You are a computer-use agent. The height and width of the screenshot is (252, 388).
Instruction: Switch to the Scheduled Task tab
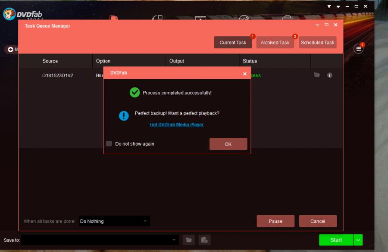[317, 42]
